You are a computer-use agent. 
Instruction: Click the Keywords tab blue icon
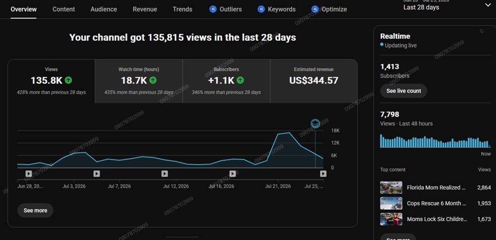[x=261, y=9]
